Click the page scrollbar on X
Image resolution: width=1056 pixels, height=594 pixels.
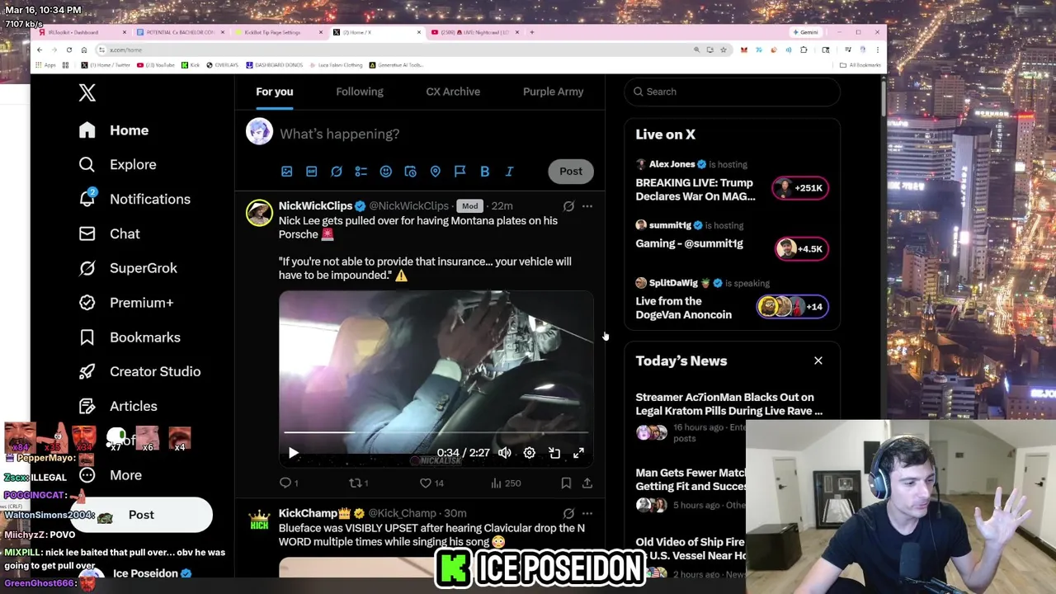coord(884,99)
